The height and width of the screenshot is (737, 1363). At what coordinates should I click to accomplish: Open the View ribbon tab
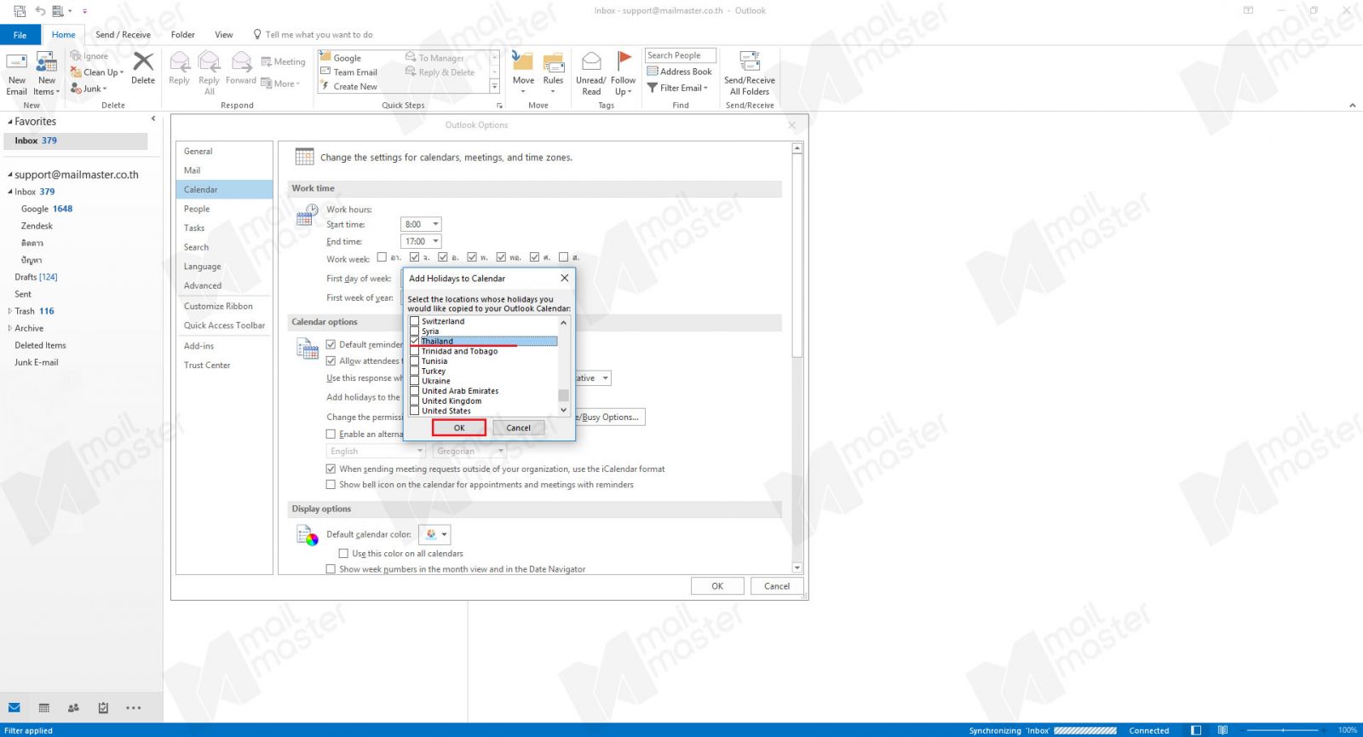click(224, 35)
